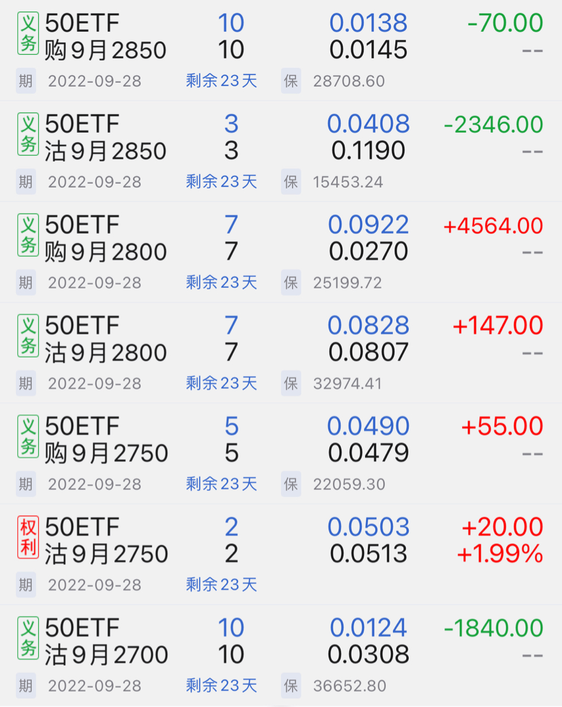The width and height of the screenshot is (562, 707).
Task: Click the +1.99% return percentage
Action: pyautogui.click(x=499, y=554)
